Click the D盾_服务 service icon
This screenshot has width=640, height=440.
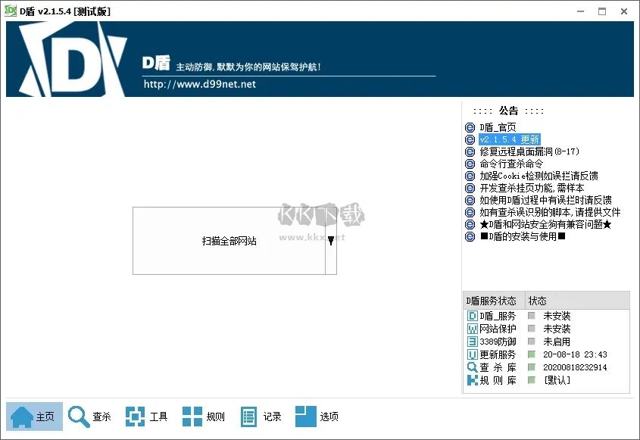coord(472,315)
